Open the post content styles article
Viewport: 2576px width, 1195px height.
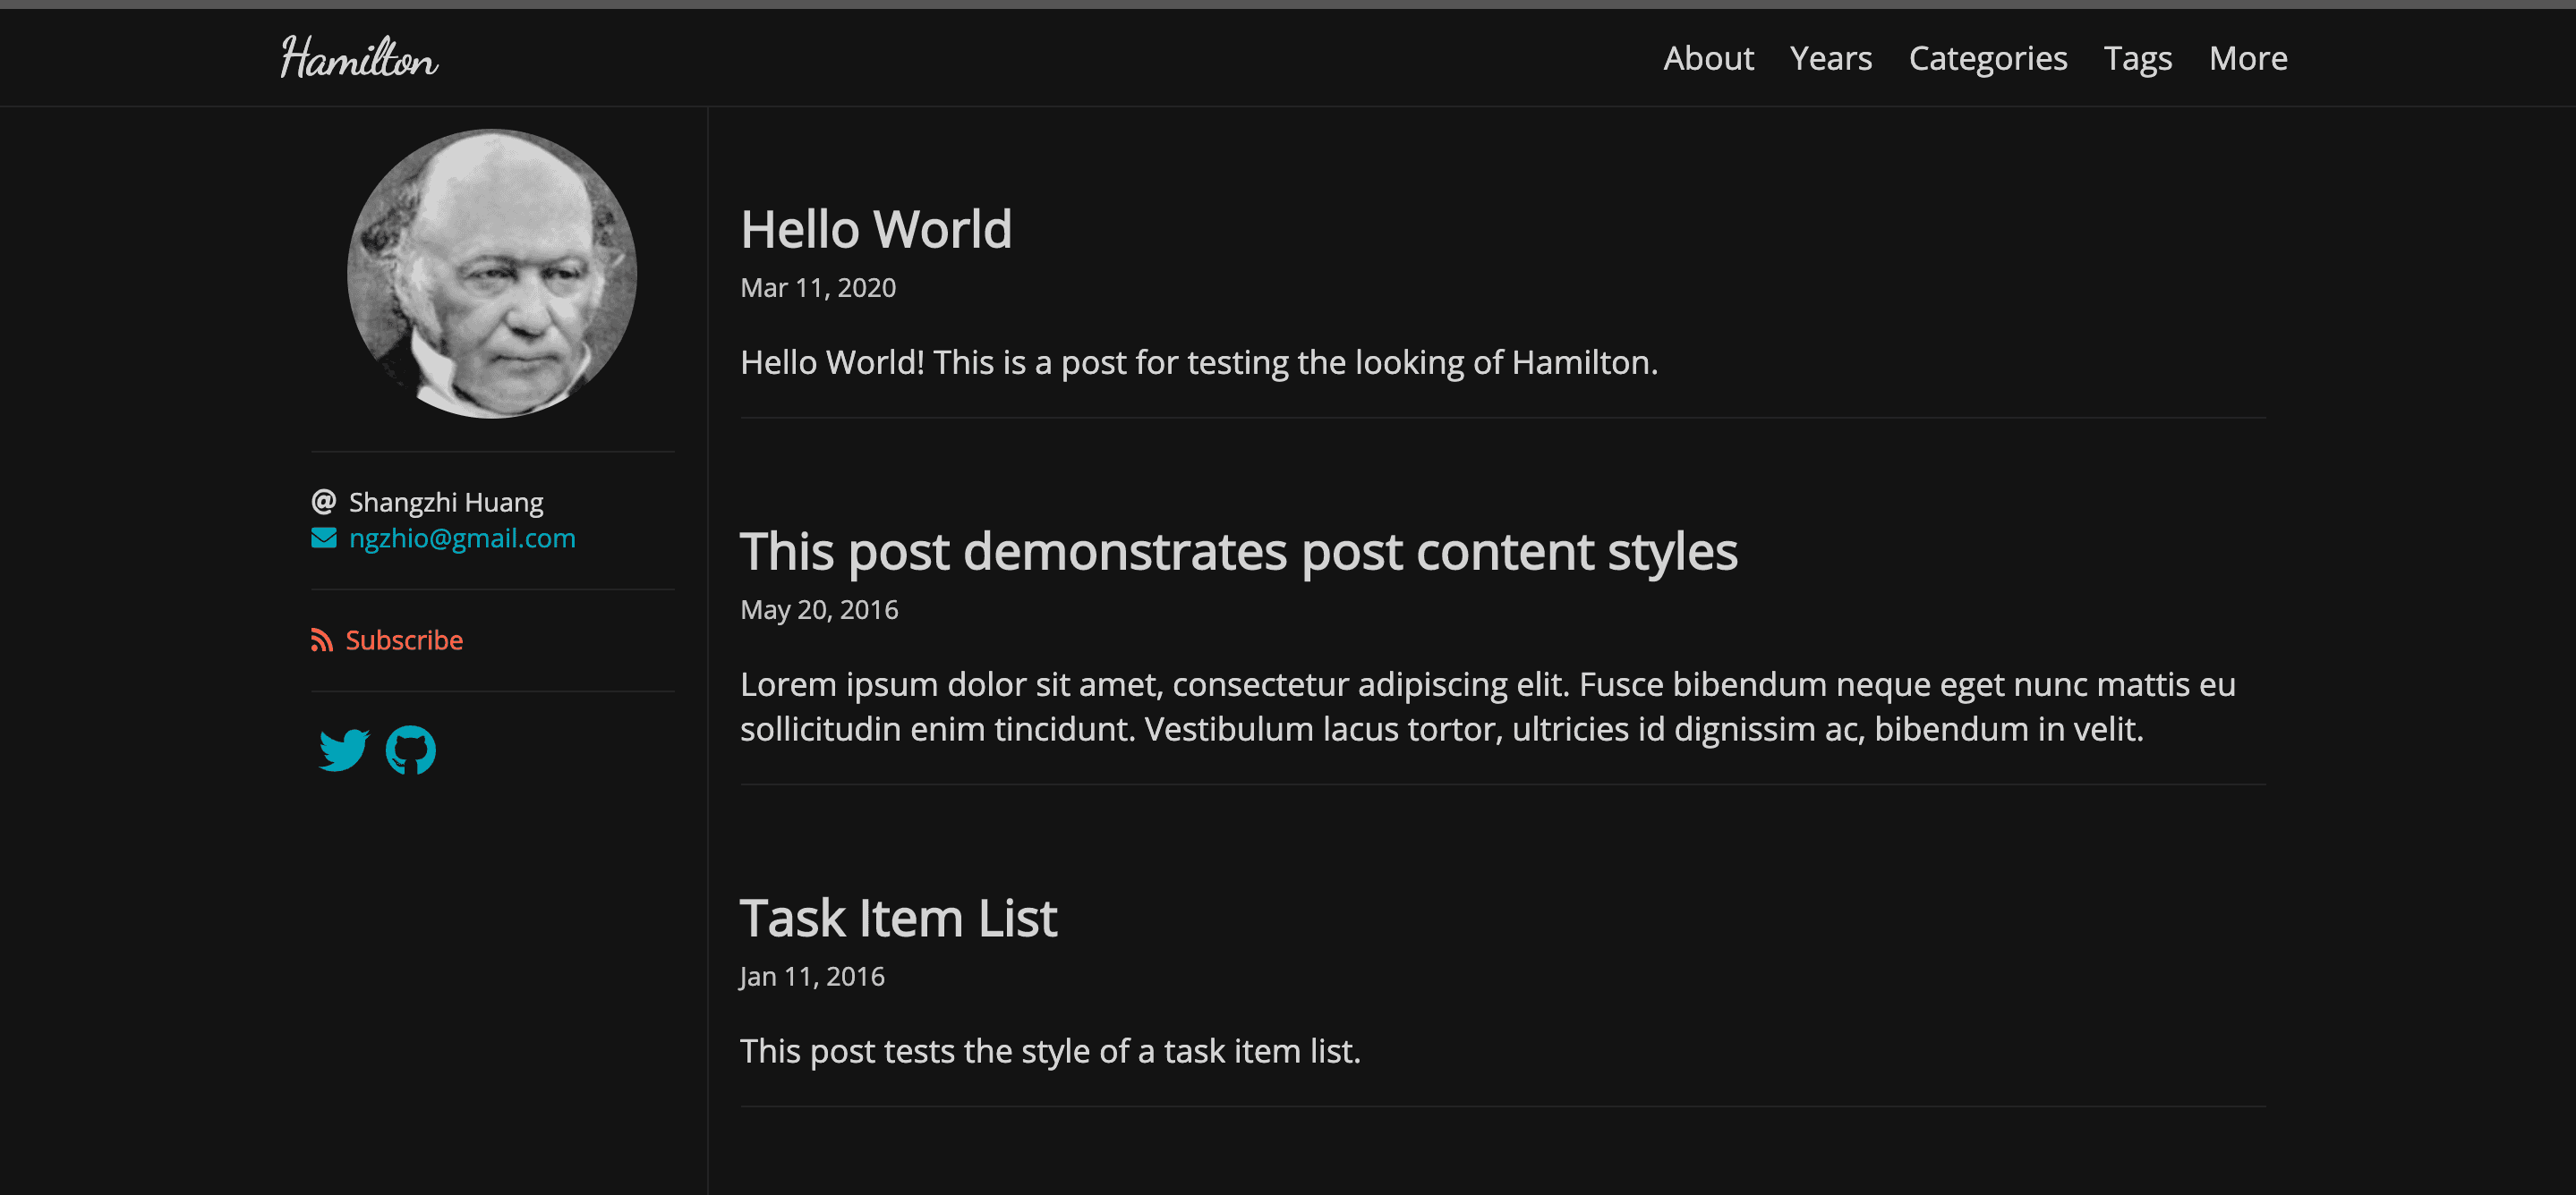[x=1238, y=552]
